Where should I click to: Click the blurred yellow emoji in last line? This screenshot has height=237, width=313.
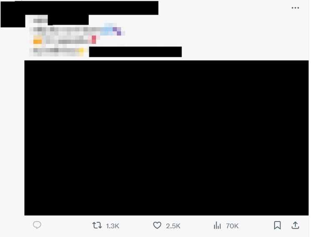(81, 51)
